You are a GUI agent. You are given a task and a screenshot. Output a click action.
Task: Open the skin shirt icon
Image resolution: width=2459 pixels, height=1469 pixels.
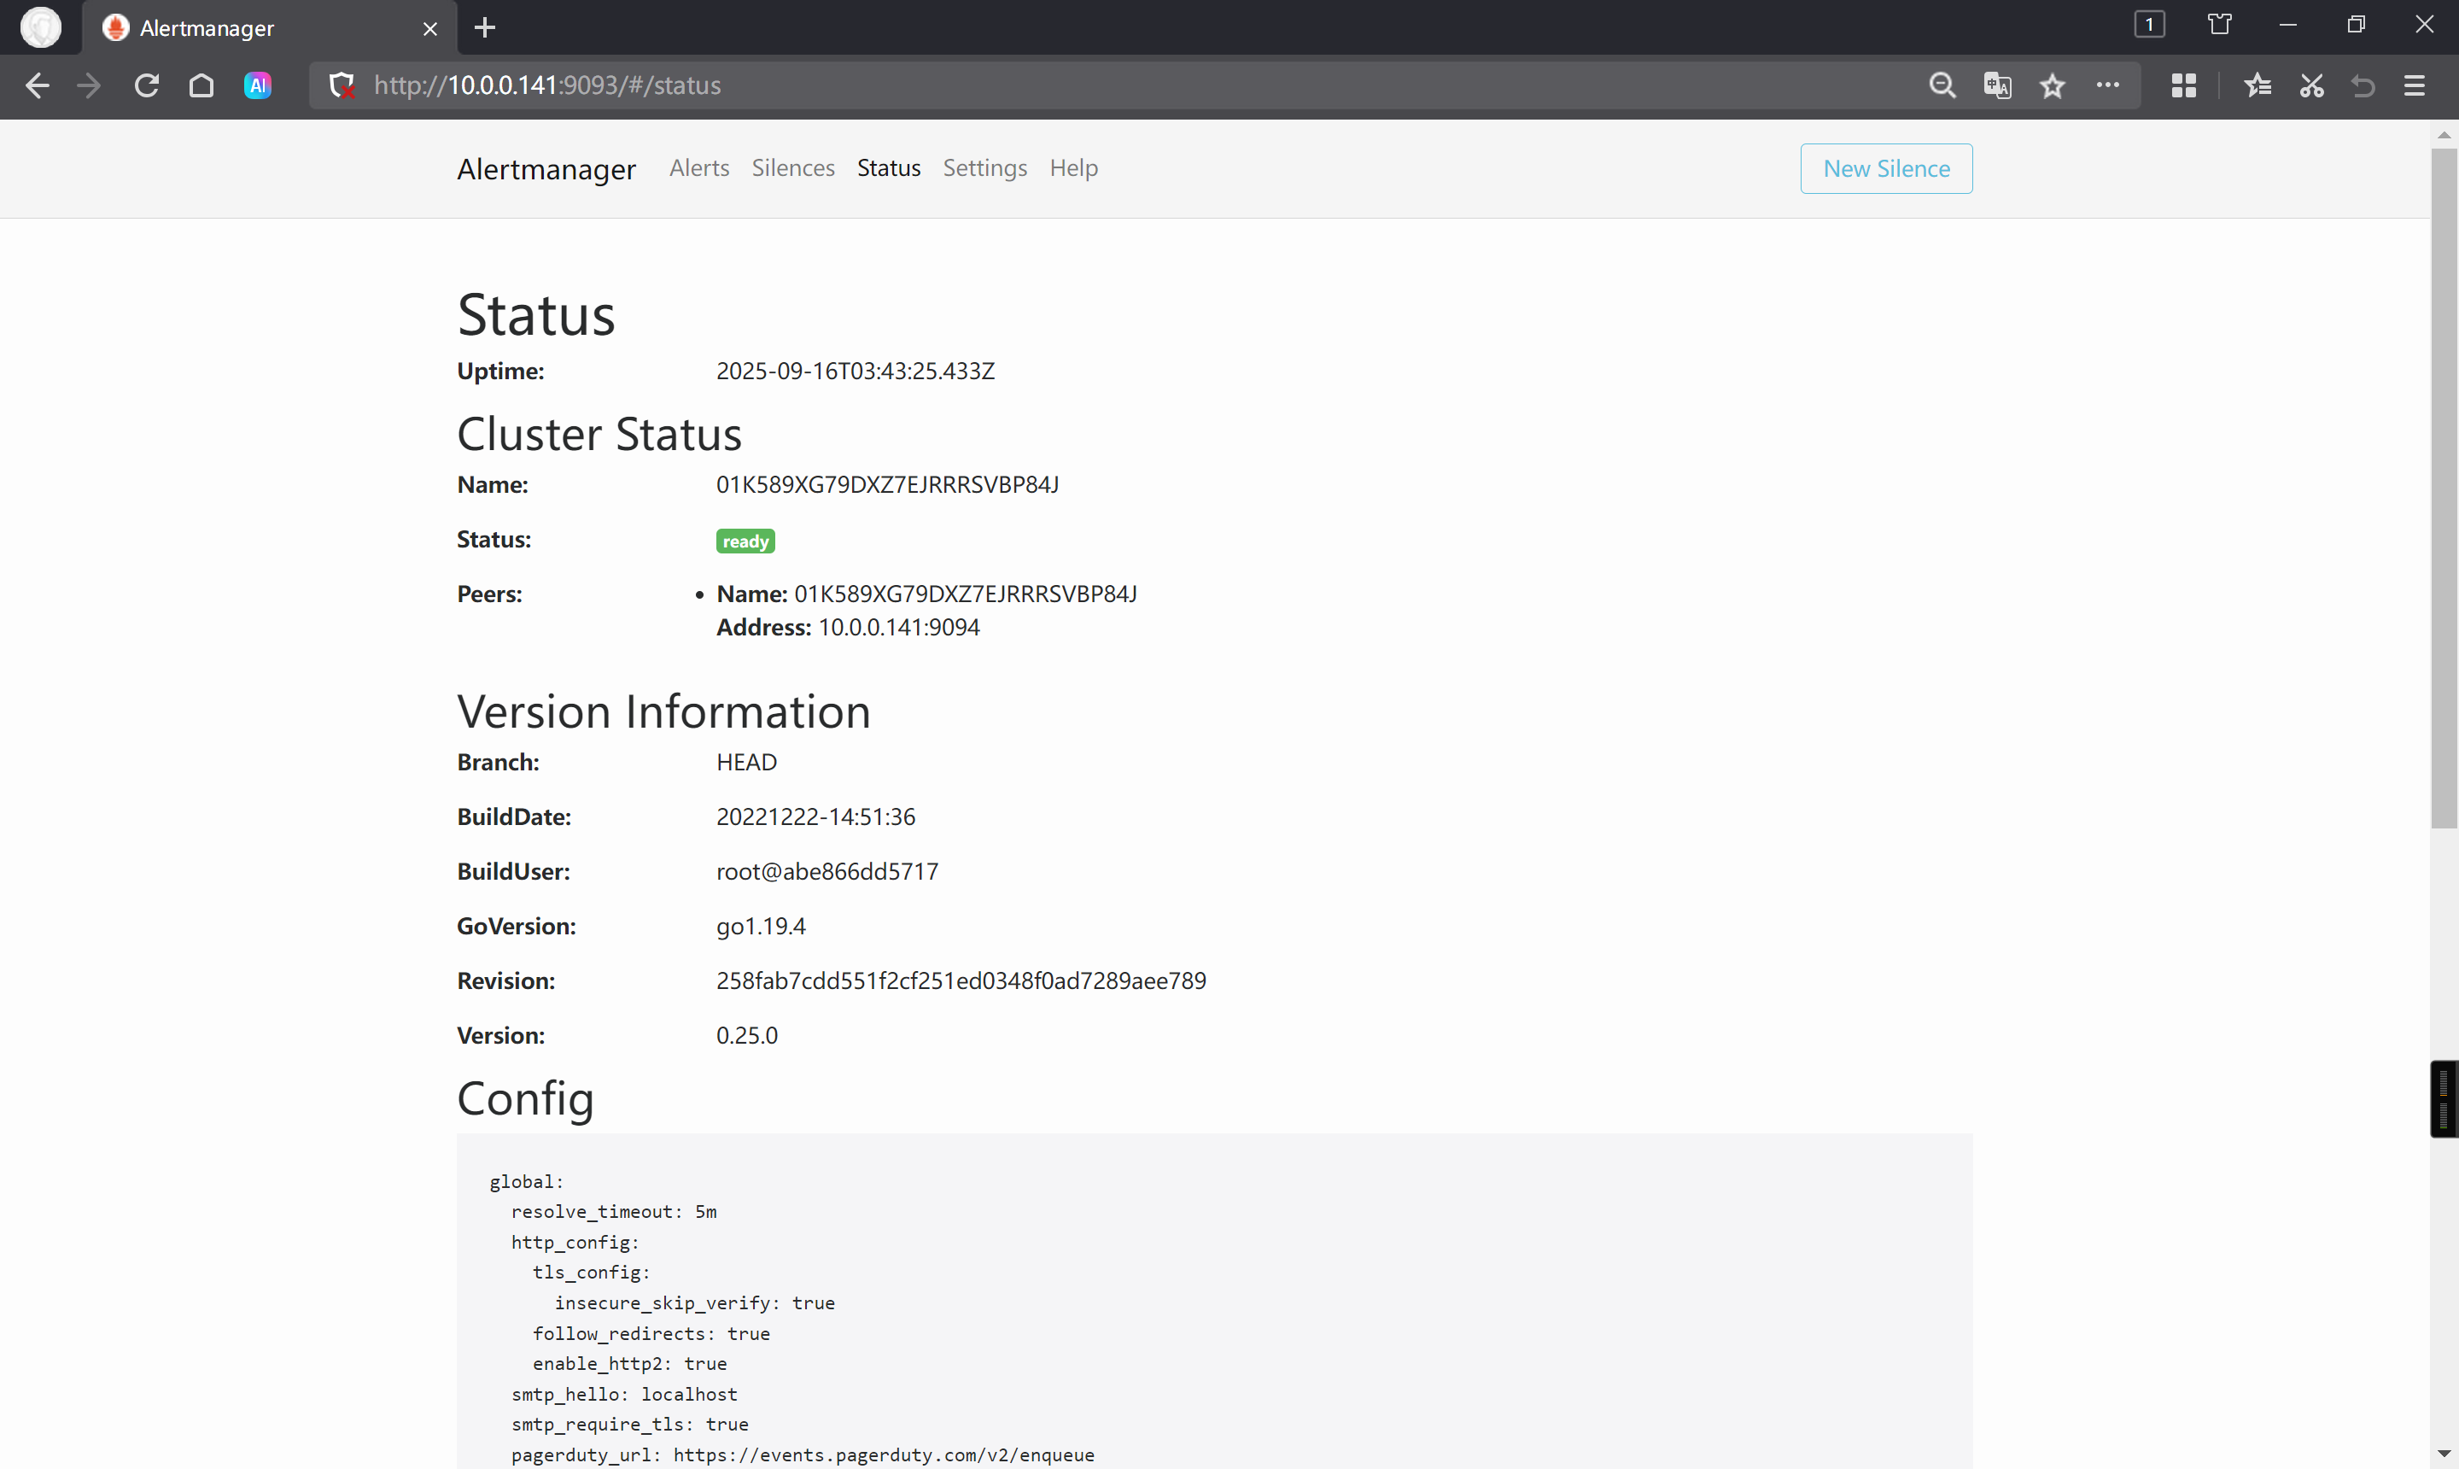2220,25
